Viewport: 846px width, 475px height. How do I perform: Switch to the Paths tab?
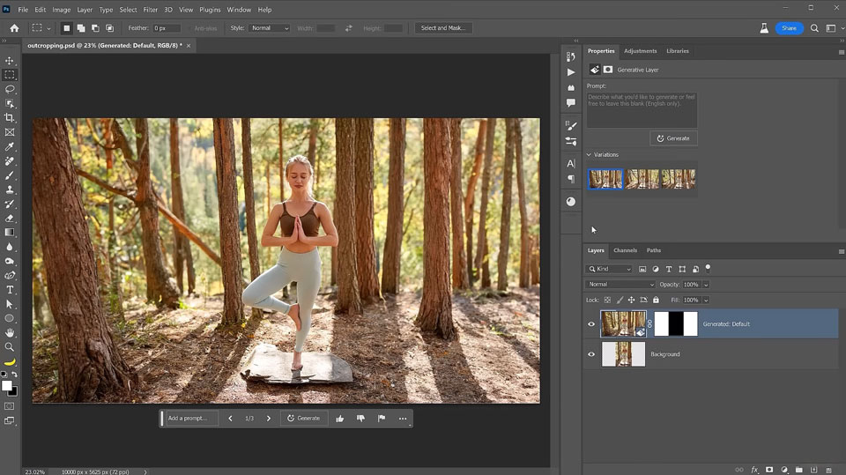pyautogui.click(x=654, y=250)
